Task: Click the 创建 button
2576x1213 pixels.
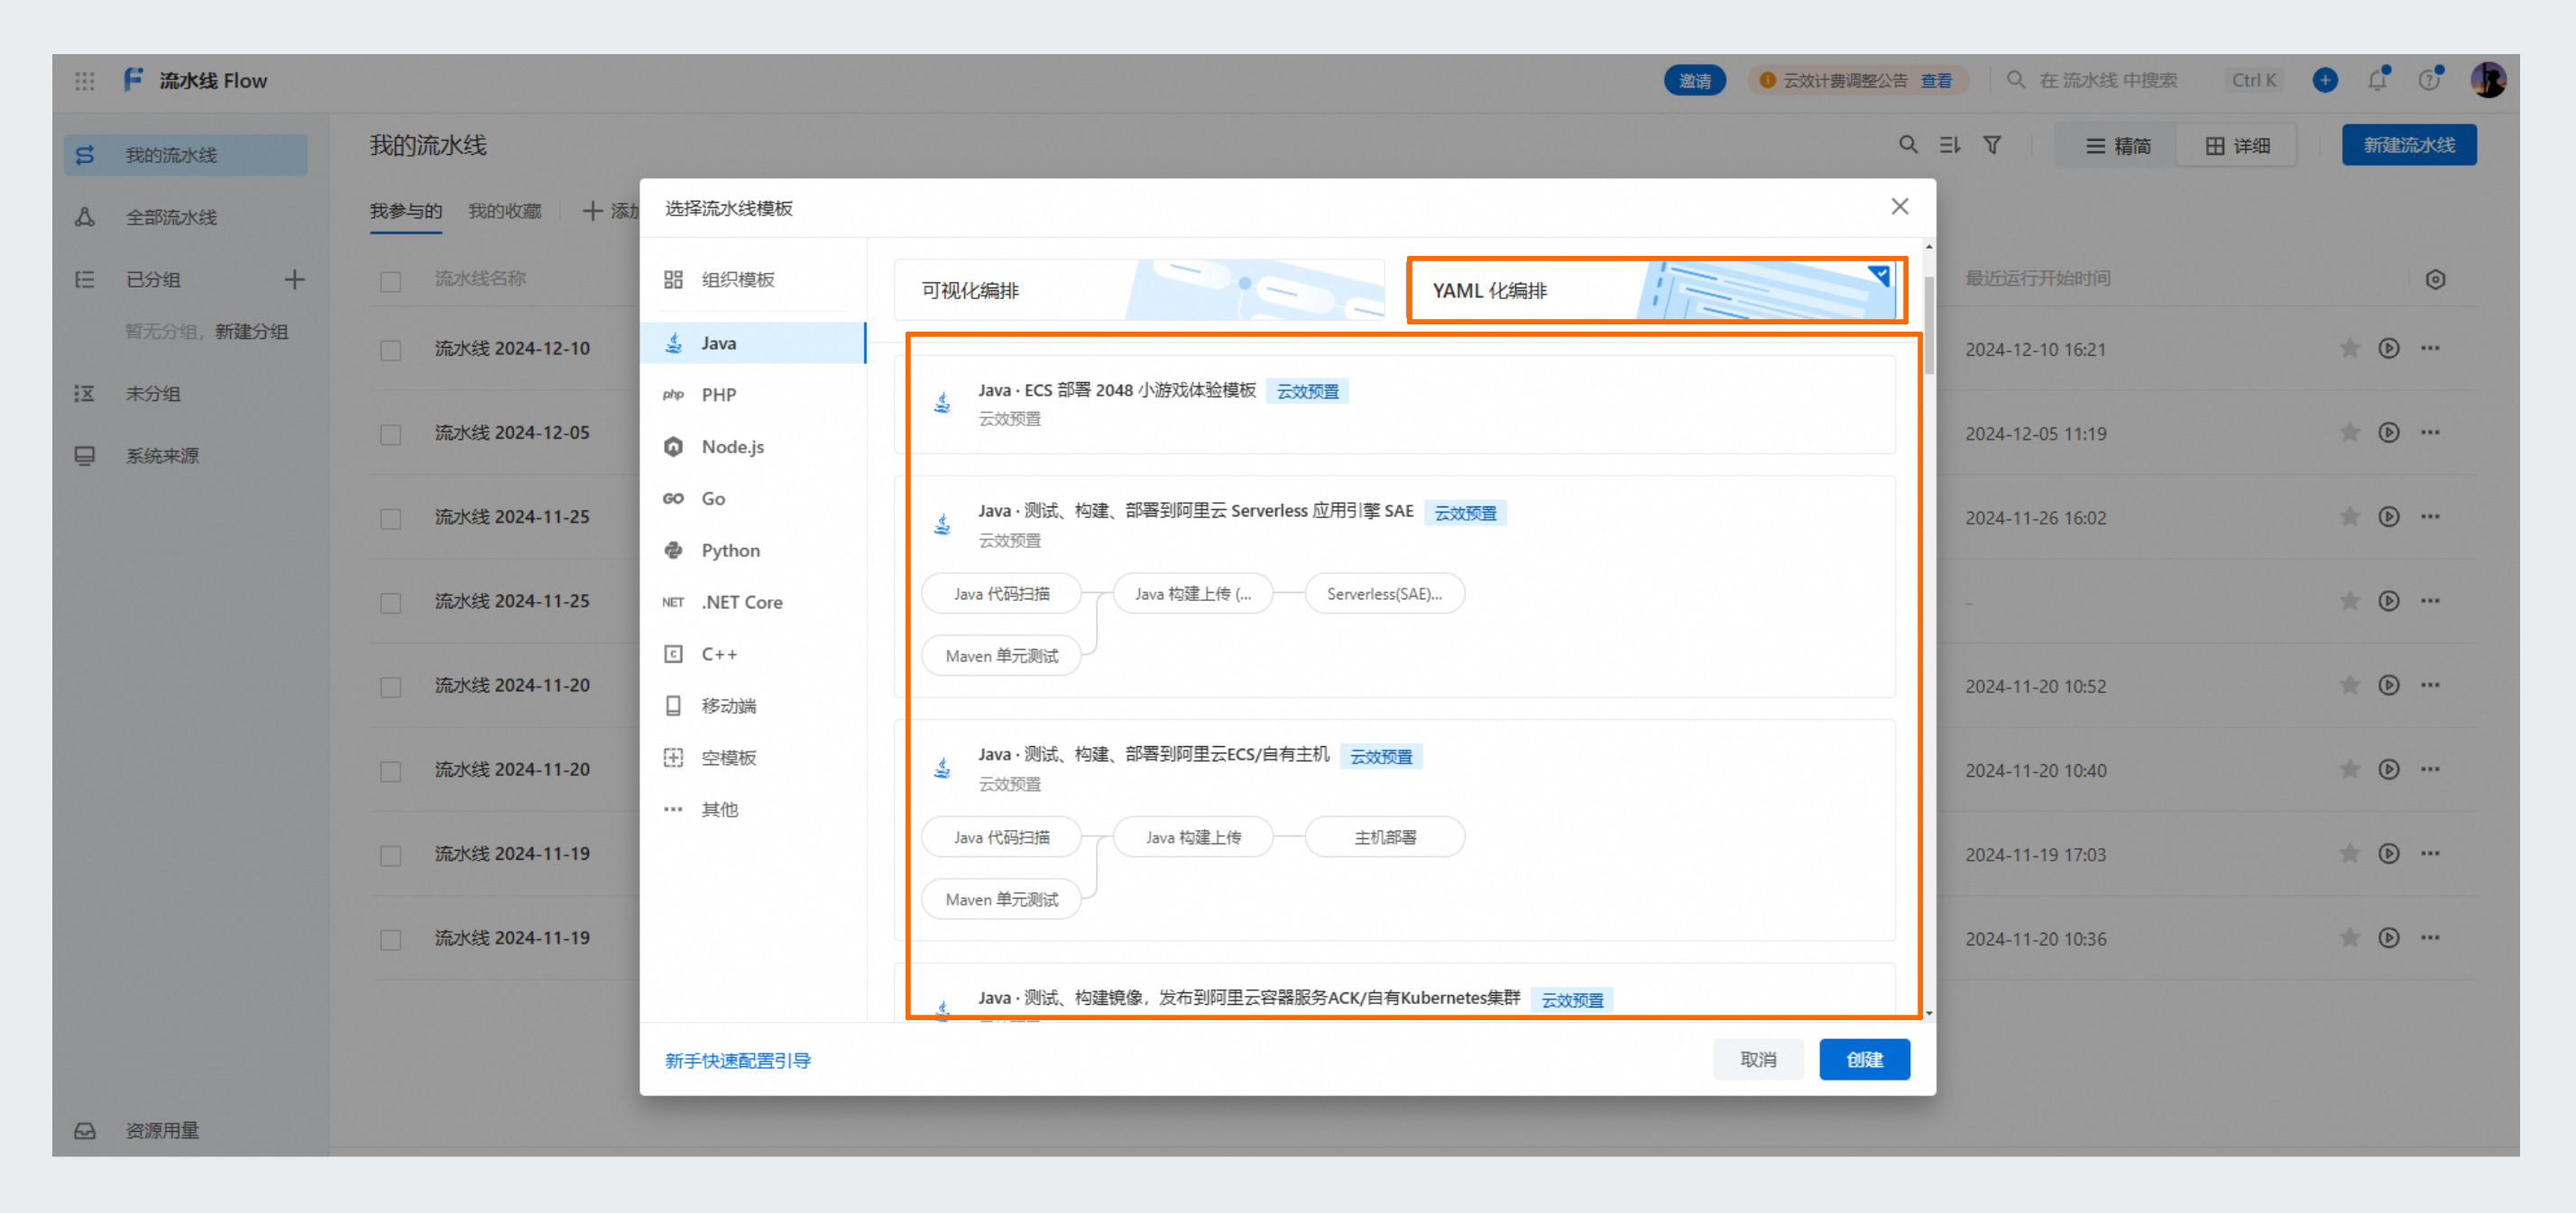Action: tap(1864, 1059)
